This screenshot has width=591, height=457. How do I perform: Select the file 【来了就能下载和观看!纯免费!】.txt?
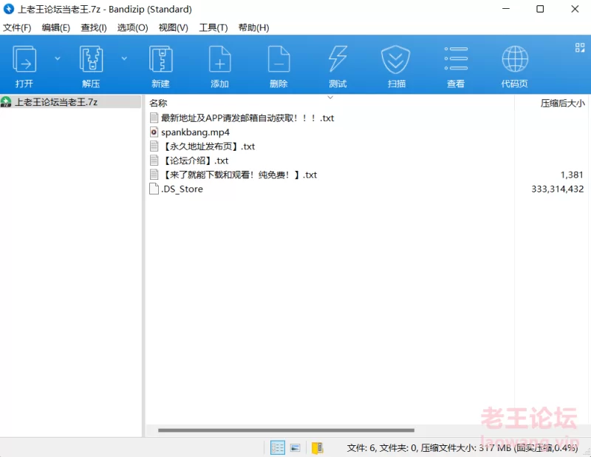[x=239, y=175]
